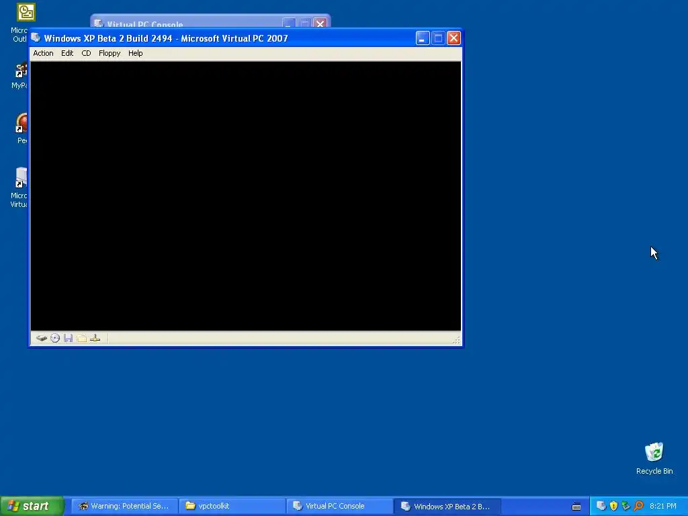Close the Windows XP Beta 2 VM window

pyautogui.click(x=454, y=38)
